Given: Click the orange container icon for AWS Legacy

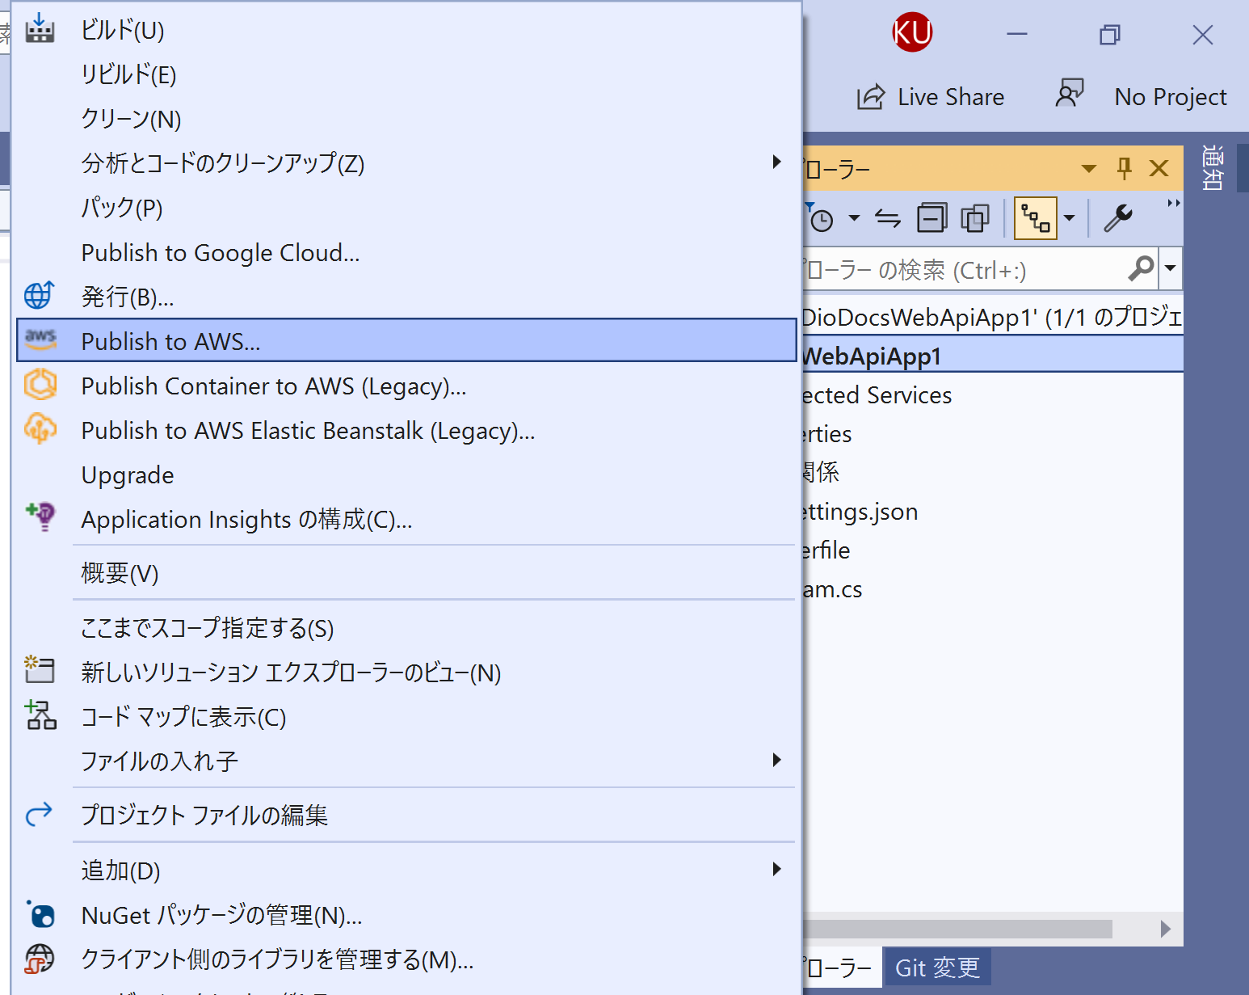Looking at the screenshot, I should (x=40, y=385).
